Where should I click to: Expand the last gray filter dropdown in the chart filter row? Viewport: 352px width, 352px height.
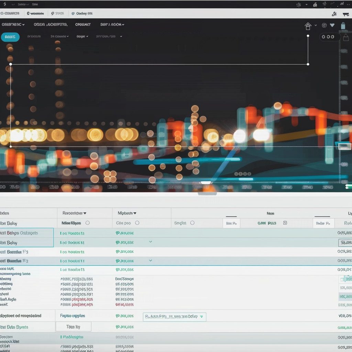109,36
